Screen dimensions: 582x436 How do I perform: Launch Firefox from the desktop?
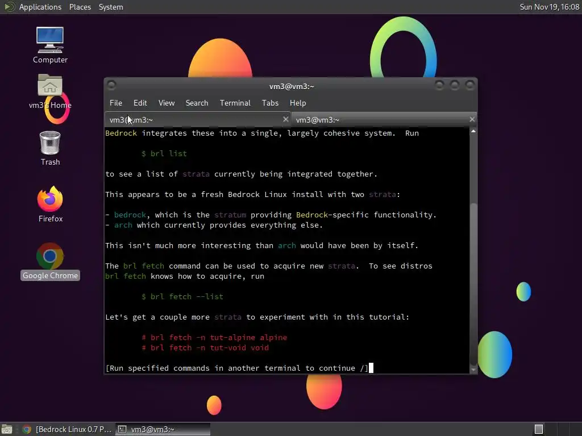click(50, 204)
